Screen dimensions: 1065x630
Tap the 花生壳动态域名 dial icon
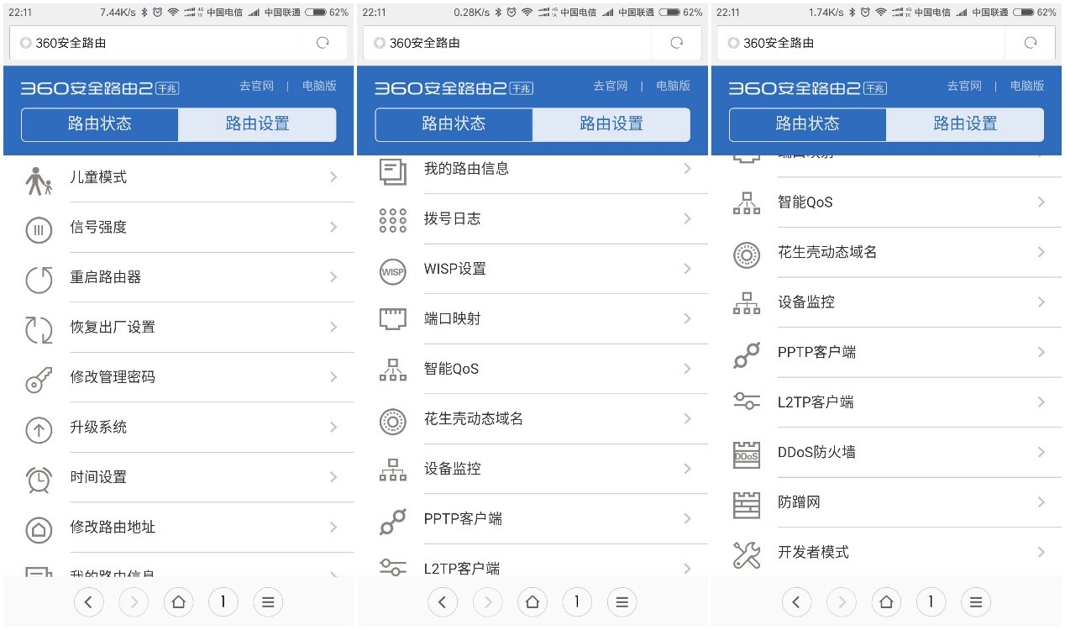392,418
